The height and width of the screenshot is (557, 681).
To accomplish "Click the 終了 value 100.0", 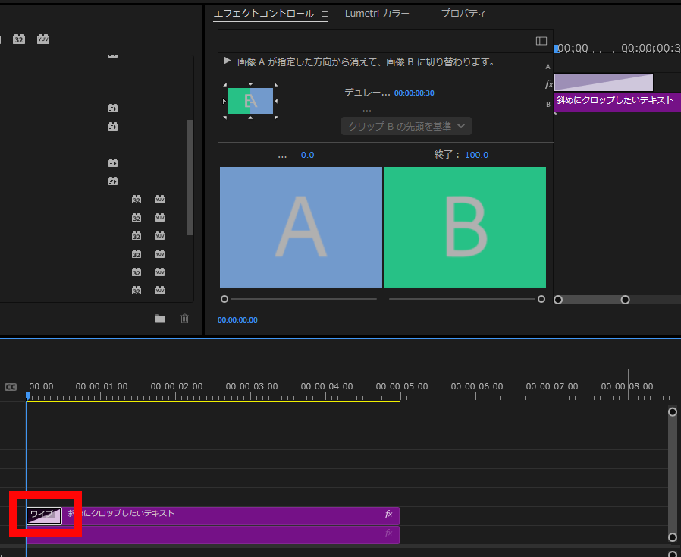I will [476, 155].
